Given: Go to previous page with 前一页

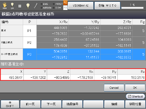Looking at the screenshot, I should pyautogui.click(x=30, y=104).
